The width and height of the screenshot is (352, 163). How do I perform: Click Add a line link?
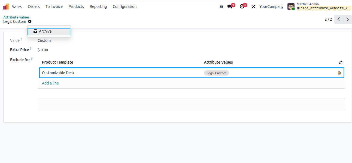[x=50, y=83]
